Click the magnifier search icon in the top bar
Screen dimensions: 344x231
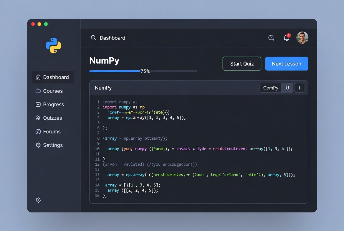tap(271, 38)
